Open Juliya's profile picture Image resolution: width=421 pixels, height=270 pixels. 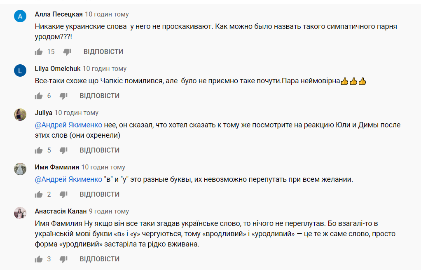pos(20,115)
